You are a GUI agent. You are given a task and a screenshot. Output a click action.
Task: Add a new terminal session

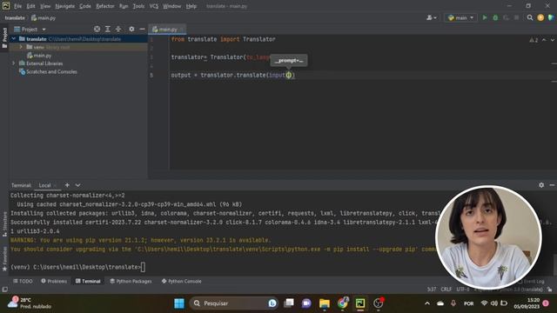67,185
